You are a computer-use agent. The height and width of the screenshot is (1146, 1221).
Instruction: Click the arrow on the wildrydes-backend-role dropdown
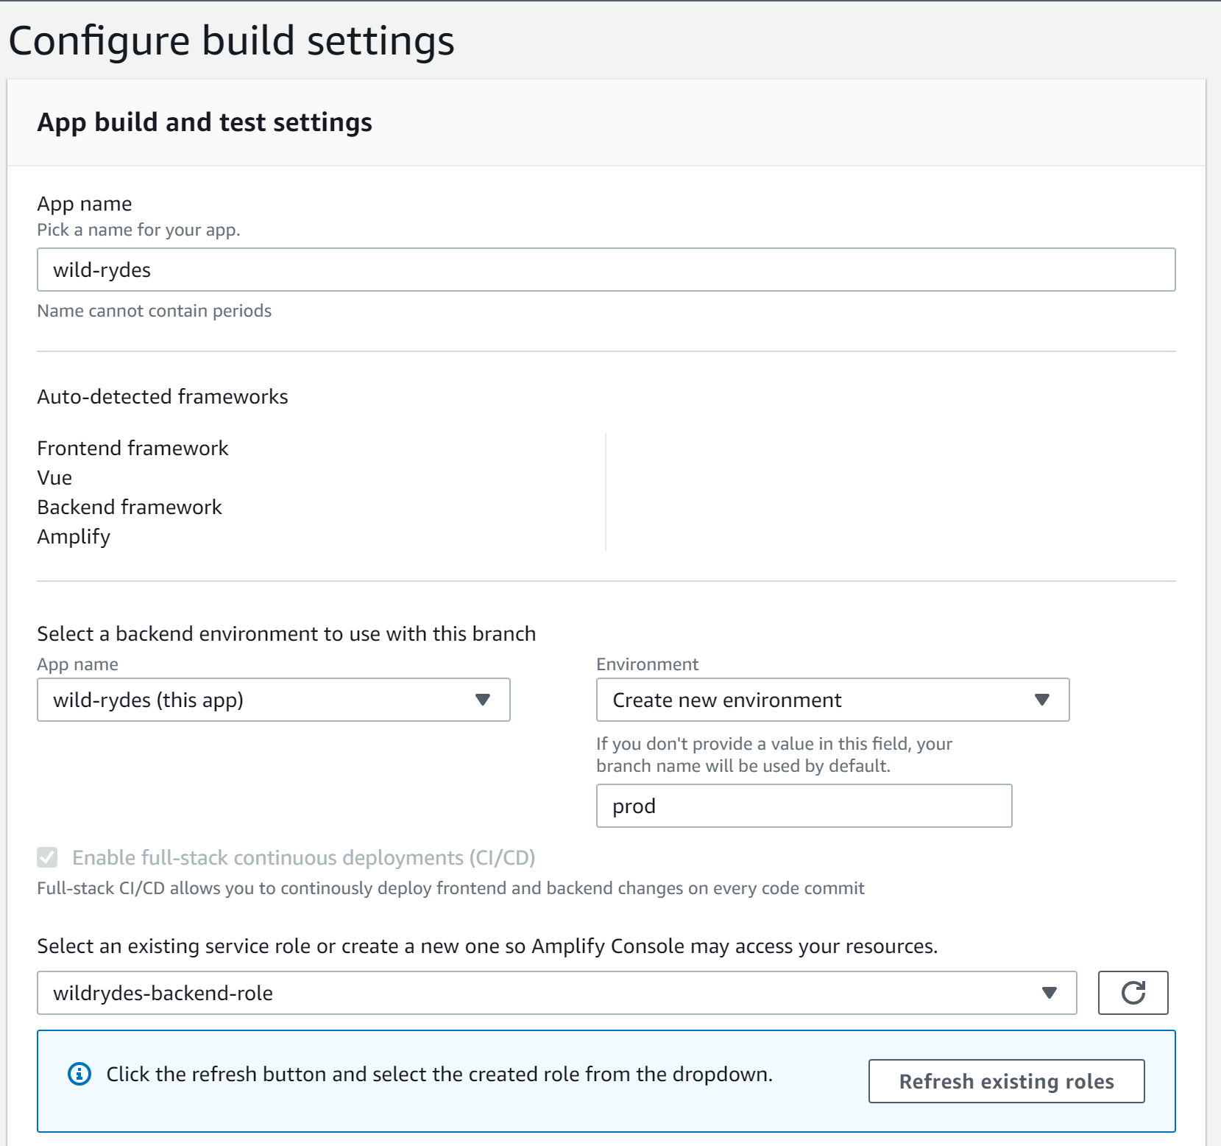tap(1050, 993)
